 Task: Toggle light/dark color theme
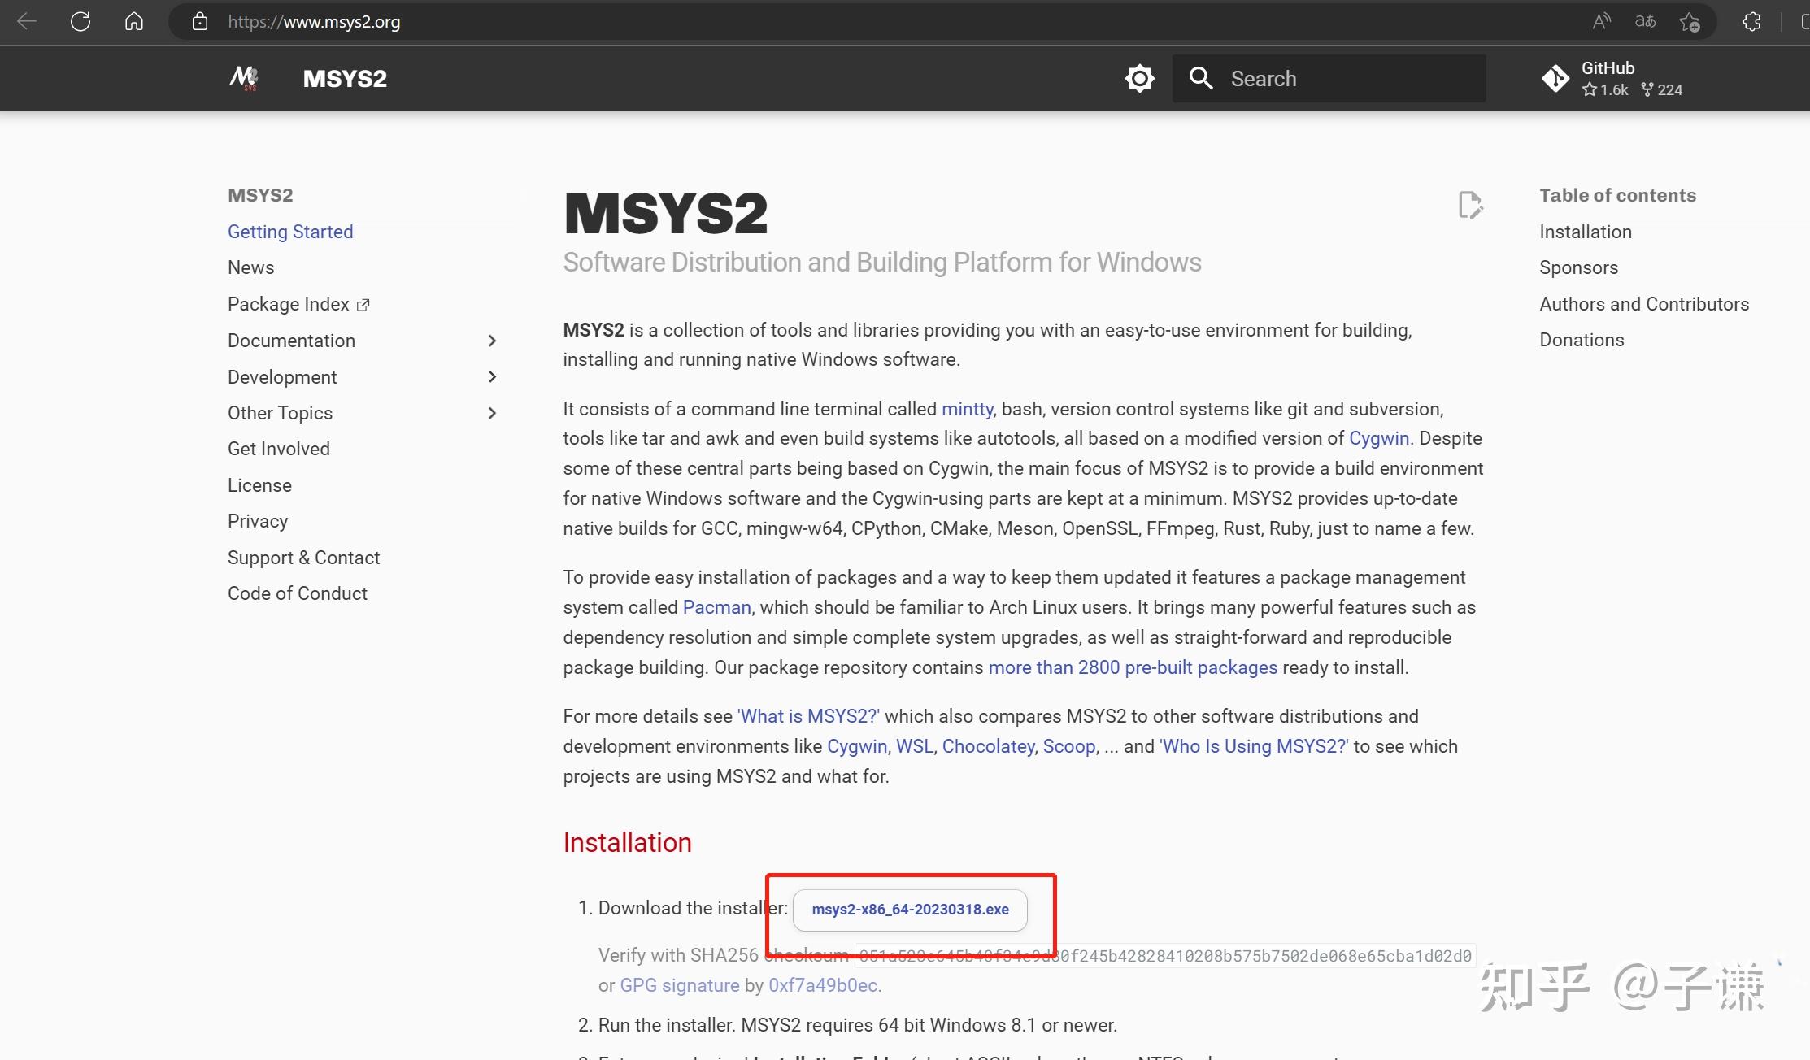click(1139, 78)
